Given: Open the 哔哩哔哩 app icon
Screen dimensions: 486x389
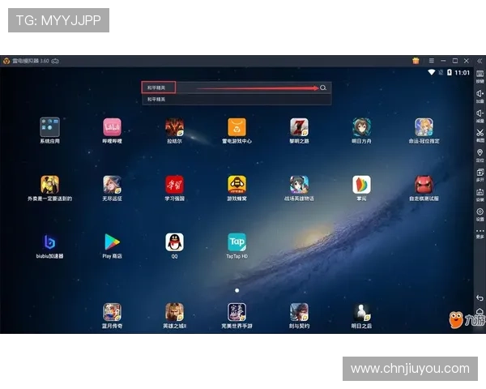Looking at the screenshot, I should (x=112, y=127).
